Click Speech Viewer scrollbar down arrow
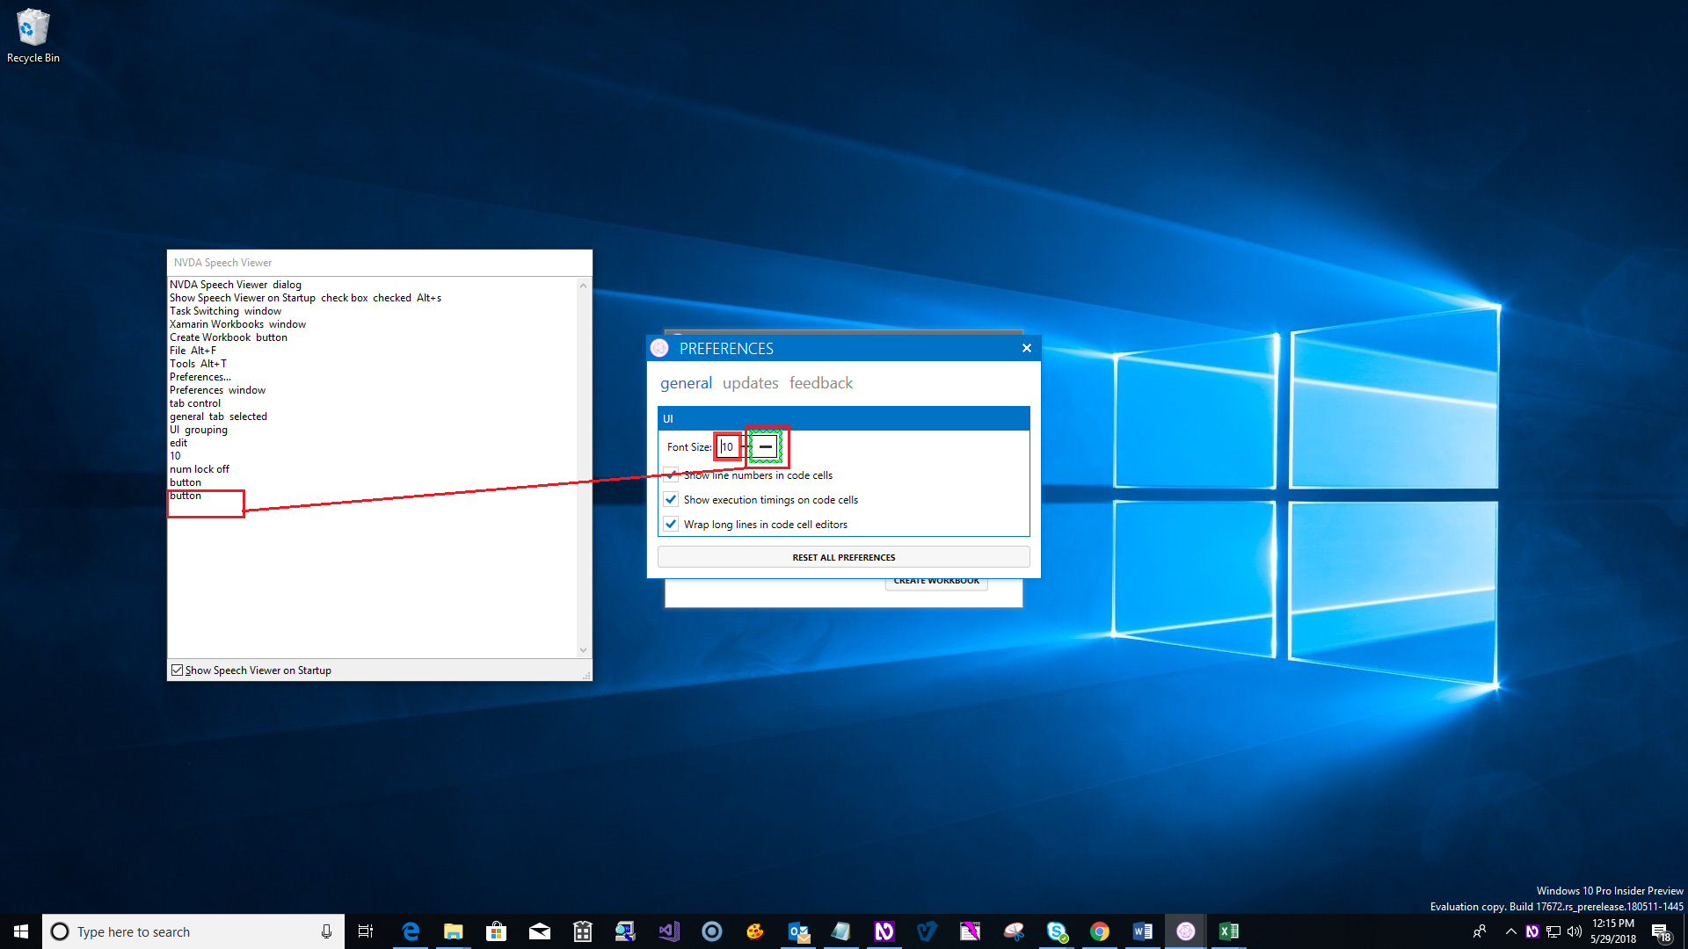 (583, 650)
